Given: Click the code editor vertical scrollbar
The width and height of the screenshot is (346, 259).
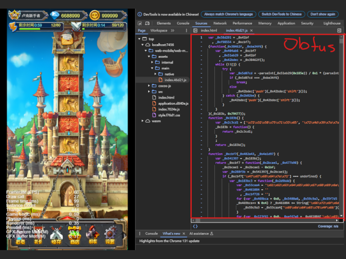Looking at the screenshot, I should (x=341, y=115).
